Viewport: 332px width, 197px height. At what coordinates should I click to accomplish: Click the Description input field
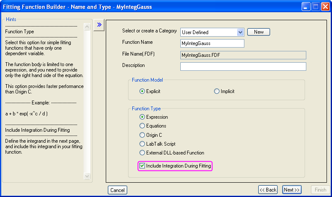(x=243, y=67)
